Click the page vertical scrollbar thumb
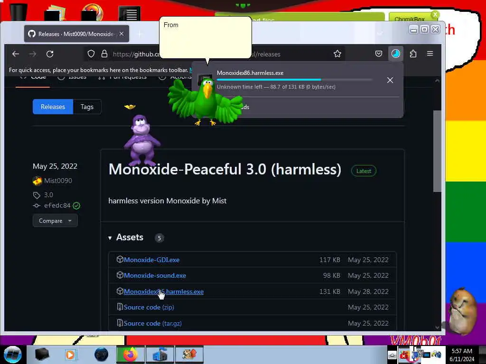This screenshot has height=364, width=486. click(x=437, y=151)
